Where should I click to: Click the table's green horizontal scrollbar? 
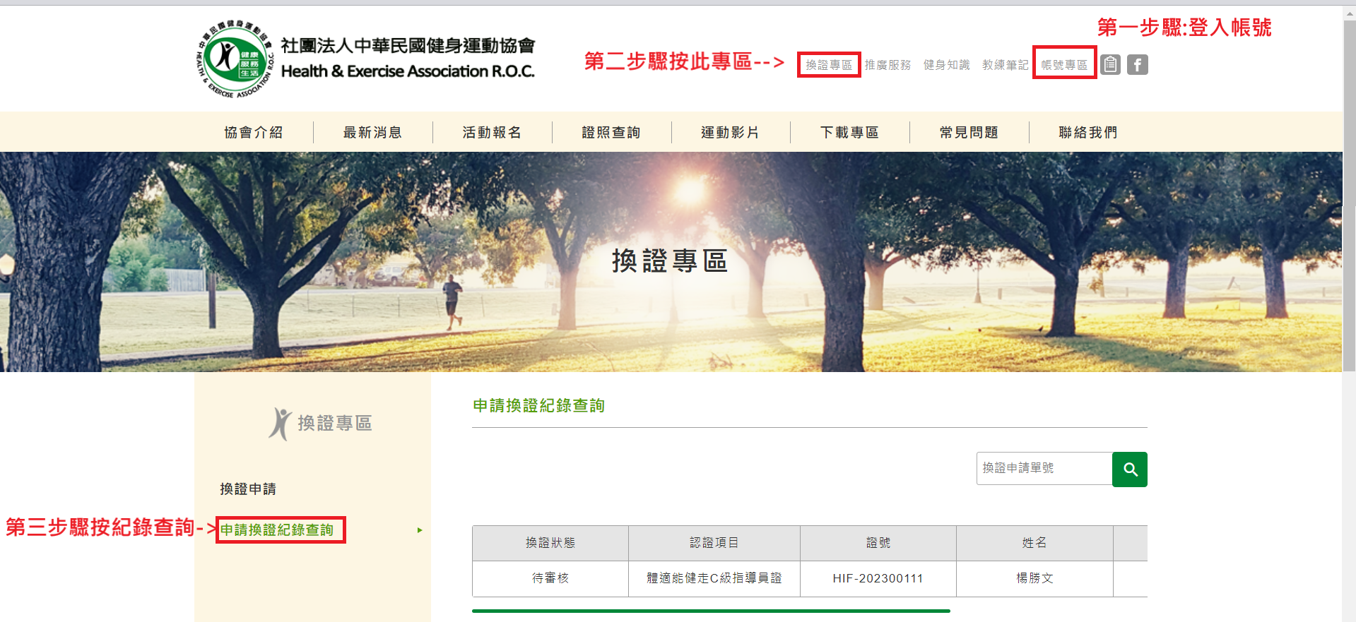711,611
